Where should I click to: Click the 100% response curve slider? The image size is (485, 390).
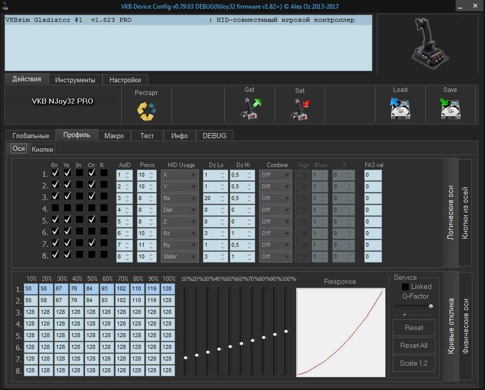point(286,332)
